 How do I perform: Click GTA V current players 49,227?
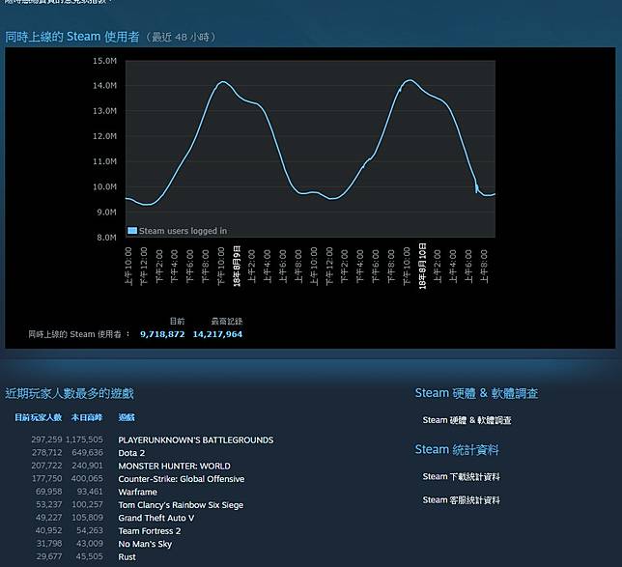[49, 518]
